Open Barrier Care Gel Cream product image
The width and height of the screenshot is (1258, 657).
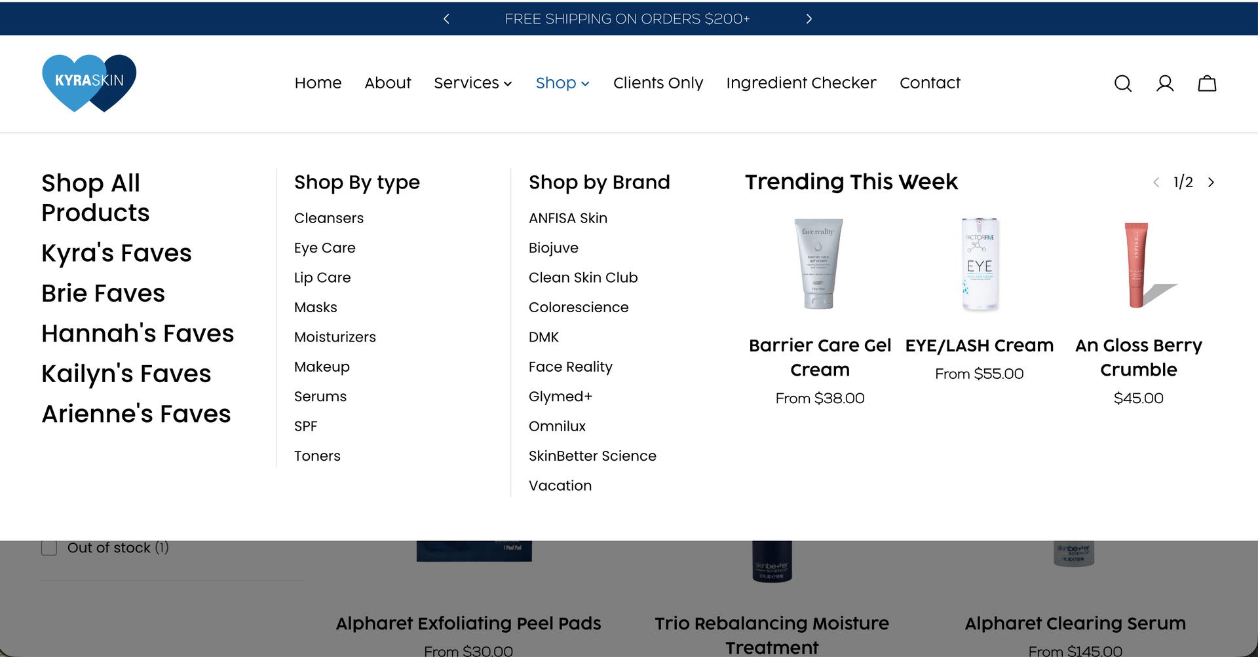(819, 264)
